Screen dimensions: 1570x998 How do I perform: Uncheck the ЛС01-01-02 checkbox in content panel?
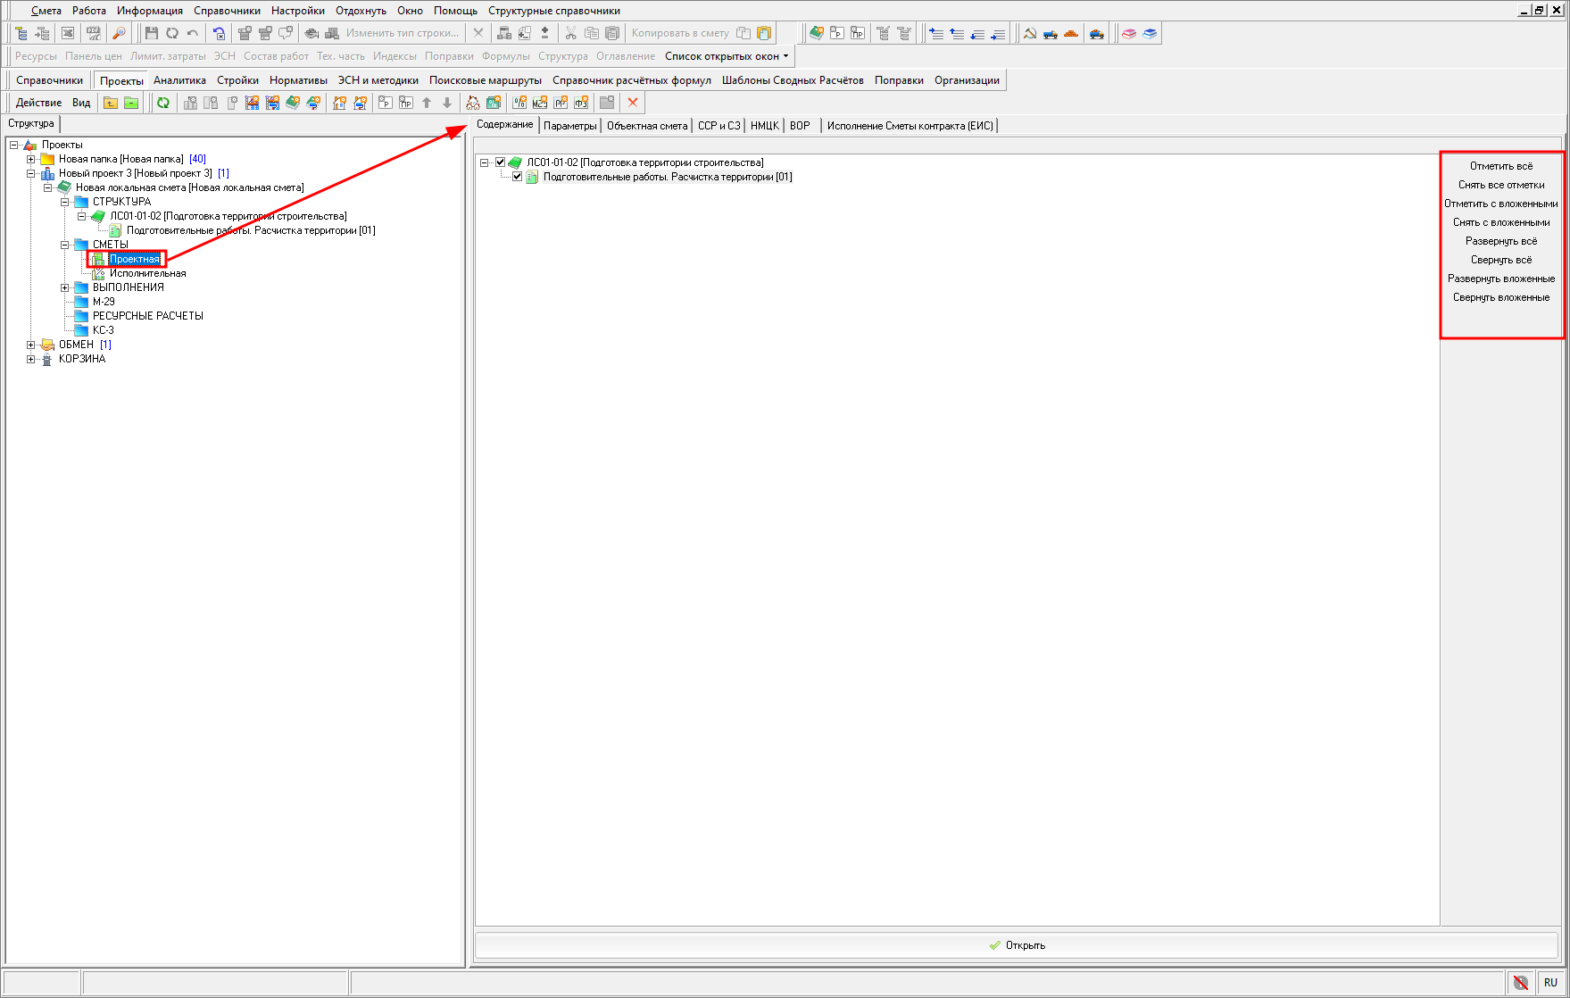click(501, 162)
